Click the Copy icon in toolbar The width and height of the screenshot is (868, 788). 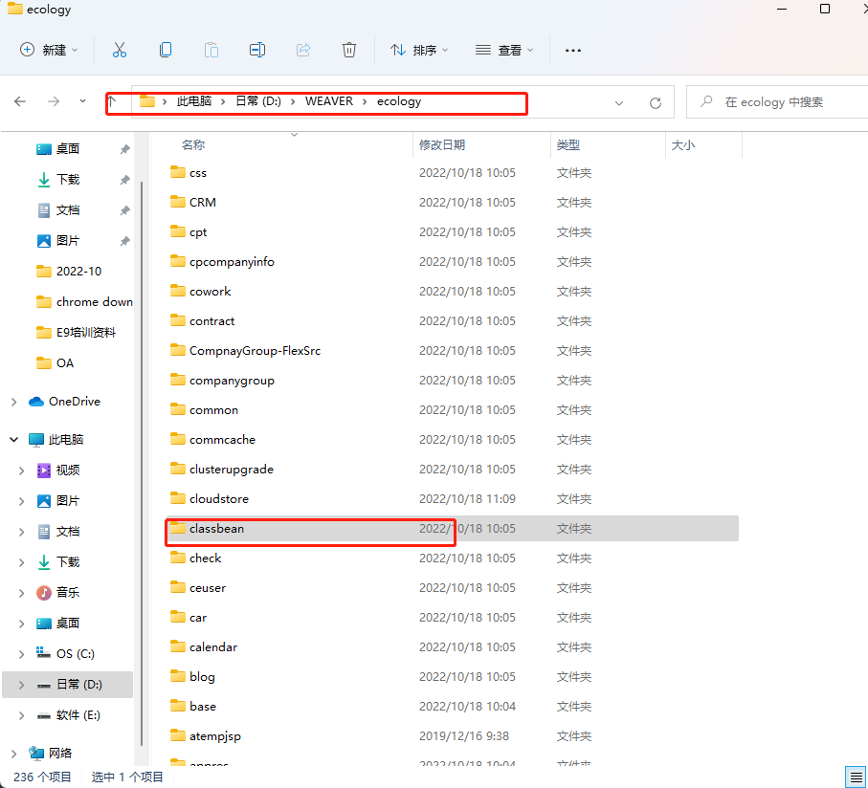click(x=166, y=50)
